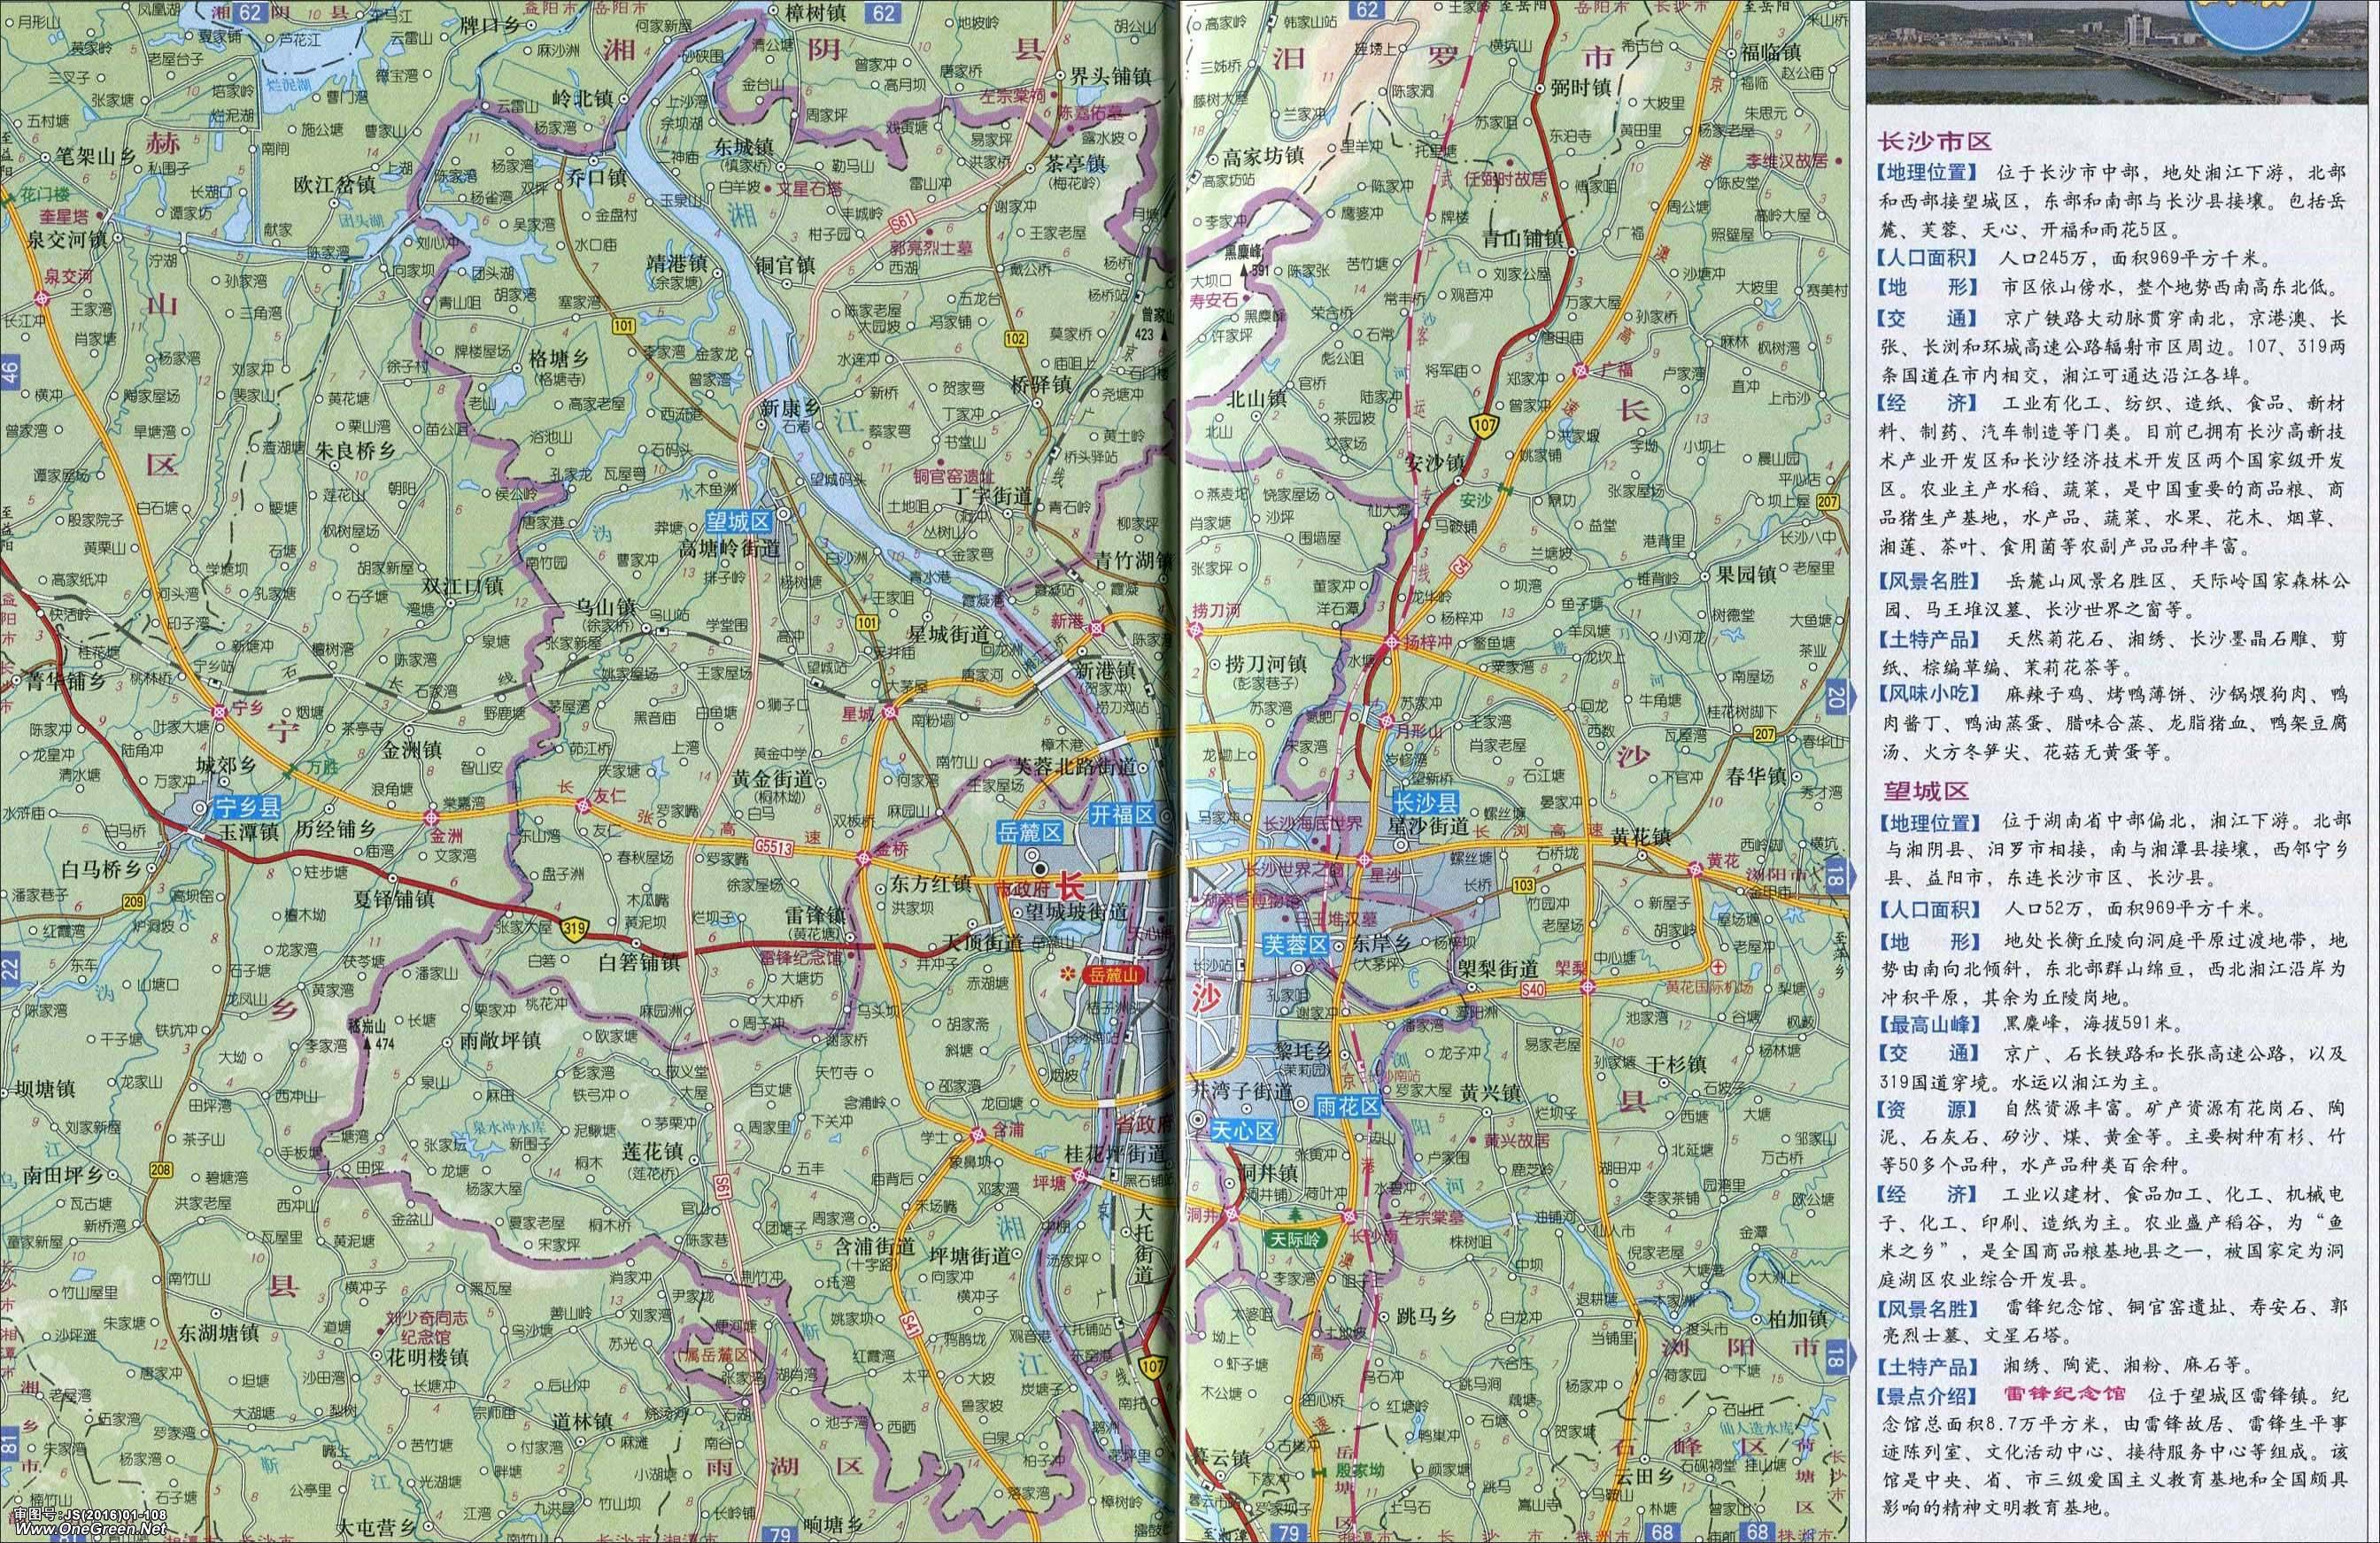2380x1543 pixels.
Task: Click the red 岳麓山 scenic spot marker
Action: tap(1114, 974)
